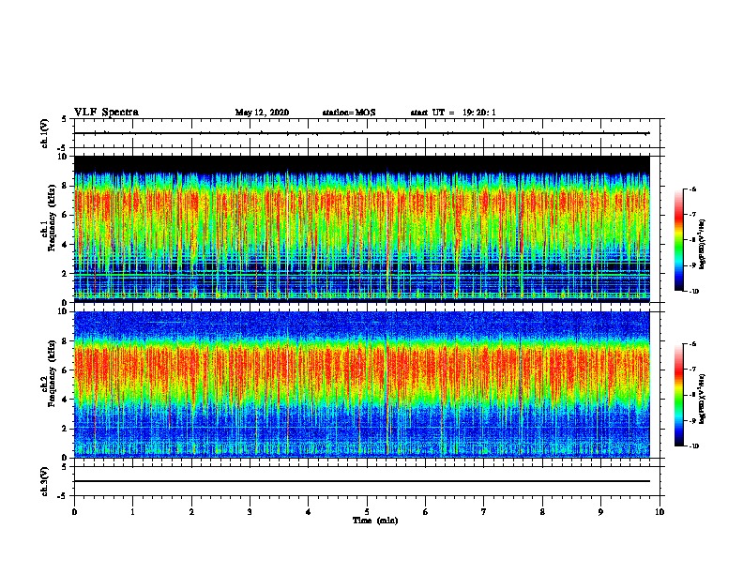Click time-axis tick label "9"

tap(600, 512)
